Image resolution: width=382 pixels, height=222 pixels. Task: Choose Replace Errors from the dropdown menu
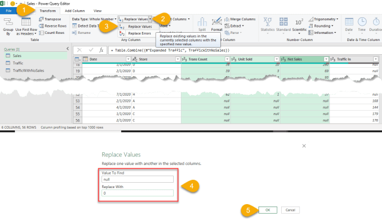pos(139,33)
